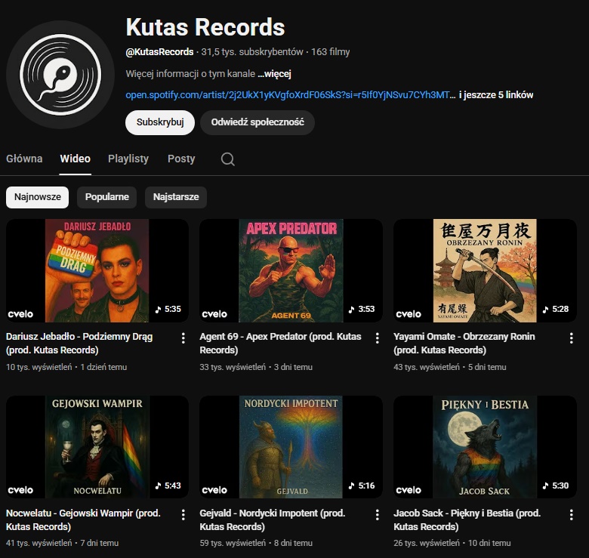This screenshot has width=589, height=558.
Task: Open the Posty tab
Action: (181, 159)
